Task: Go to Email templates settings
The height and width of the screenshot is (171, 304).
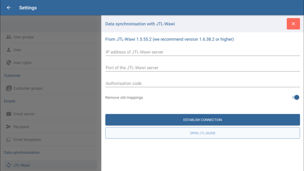Action: coord(27,139)
